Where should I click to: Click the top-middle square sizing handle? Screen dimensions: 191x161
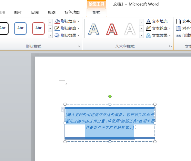coord(110,104)
